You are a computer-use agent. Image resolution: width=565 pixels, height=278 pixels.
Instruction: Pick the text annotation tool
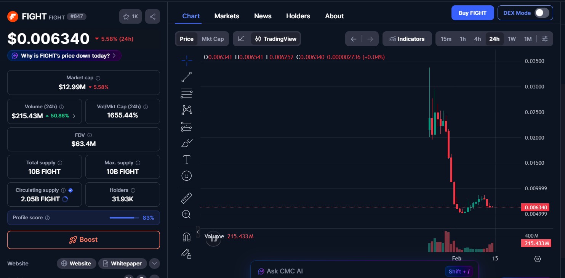[187, 159]
